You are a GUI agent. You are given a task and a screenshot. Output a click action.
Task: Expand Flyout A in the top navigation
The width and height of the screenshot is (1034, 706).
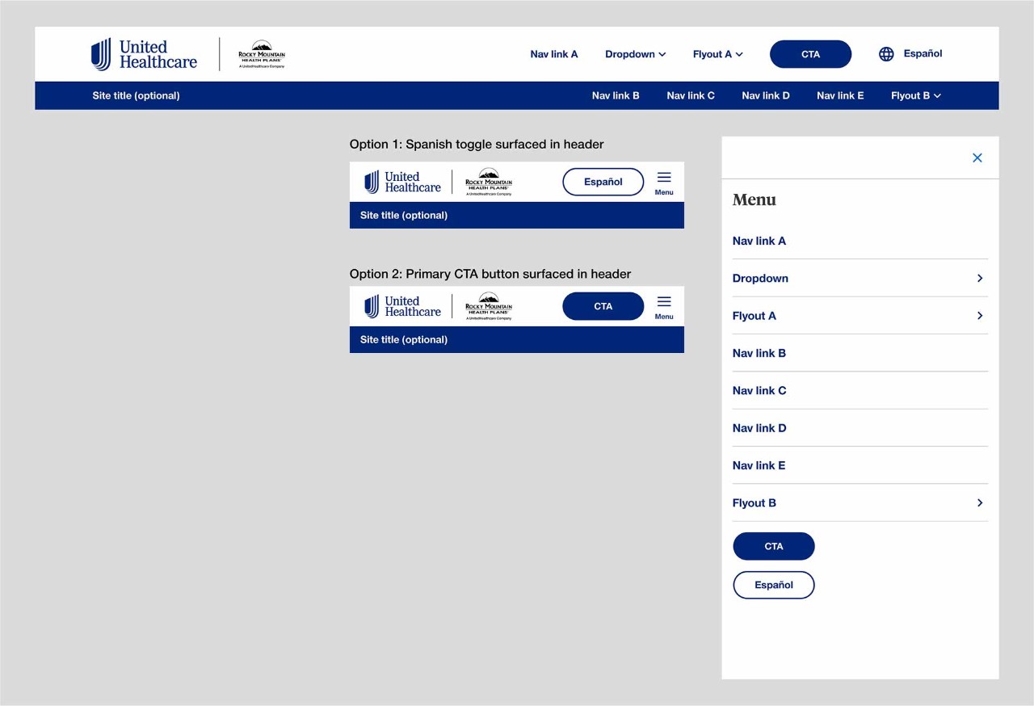717,54
